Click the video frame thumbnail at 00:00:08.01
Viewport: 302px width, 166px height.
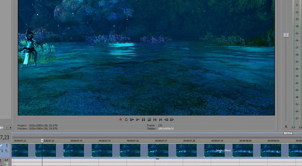(271, 151)
